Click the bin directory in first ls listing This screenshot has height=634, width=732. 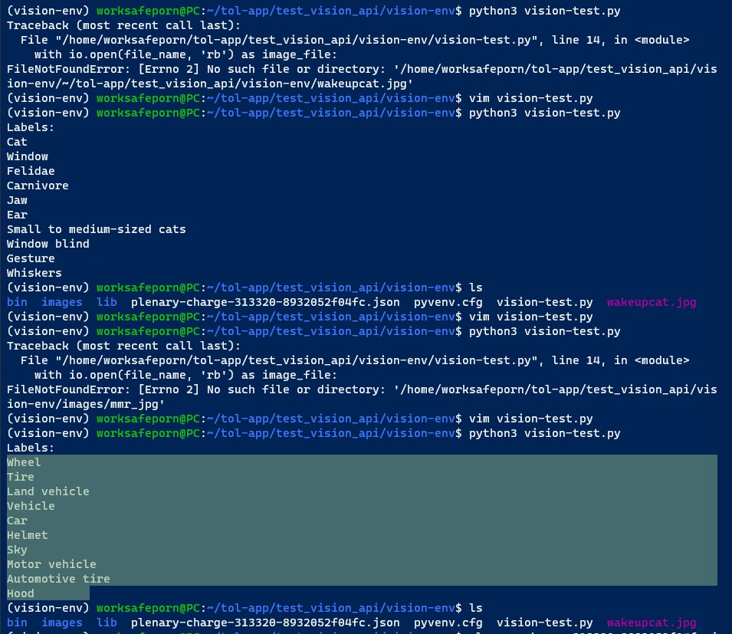coord(17,303)
